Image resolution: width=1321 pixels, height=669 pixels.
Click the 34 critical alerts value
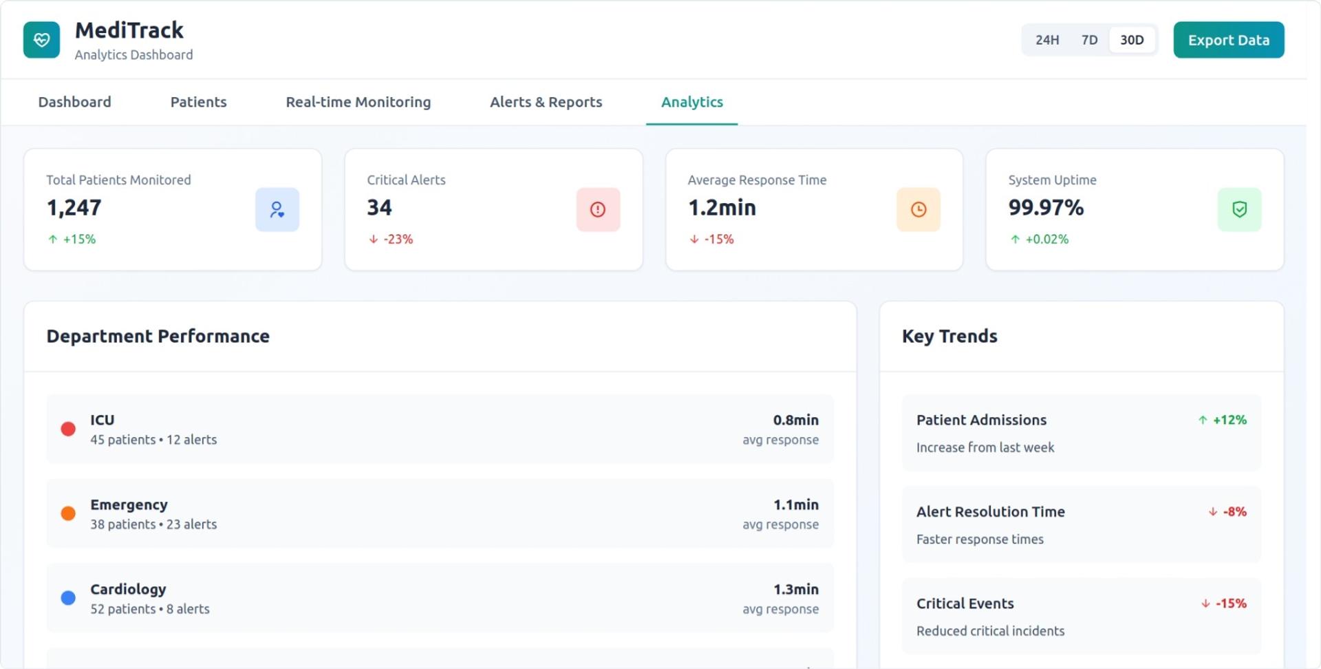pos(379,207)
